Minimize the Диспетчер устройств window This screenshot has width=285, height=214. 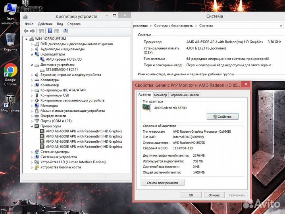[107, 16]
